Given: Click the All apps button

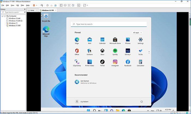Looking at the screenshot, I should 137,32.
